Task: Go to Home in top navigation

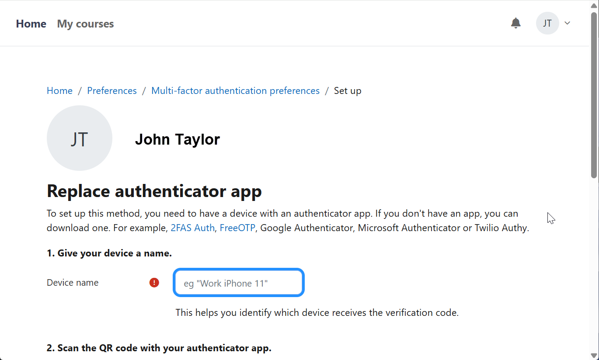Action: point(31,24)
